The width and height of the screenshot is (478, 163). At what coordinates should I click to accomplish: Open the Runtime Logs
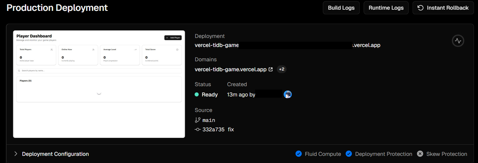386,8
